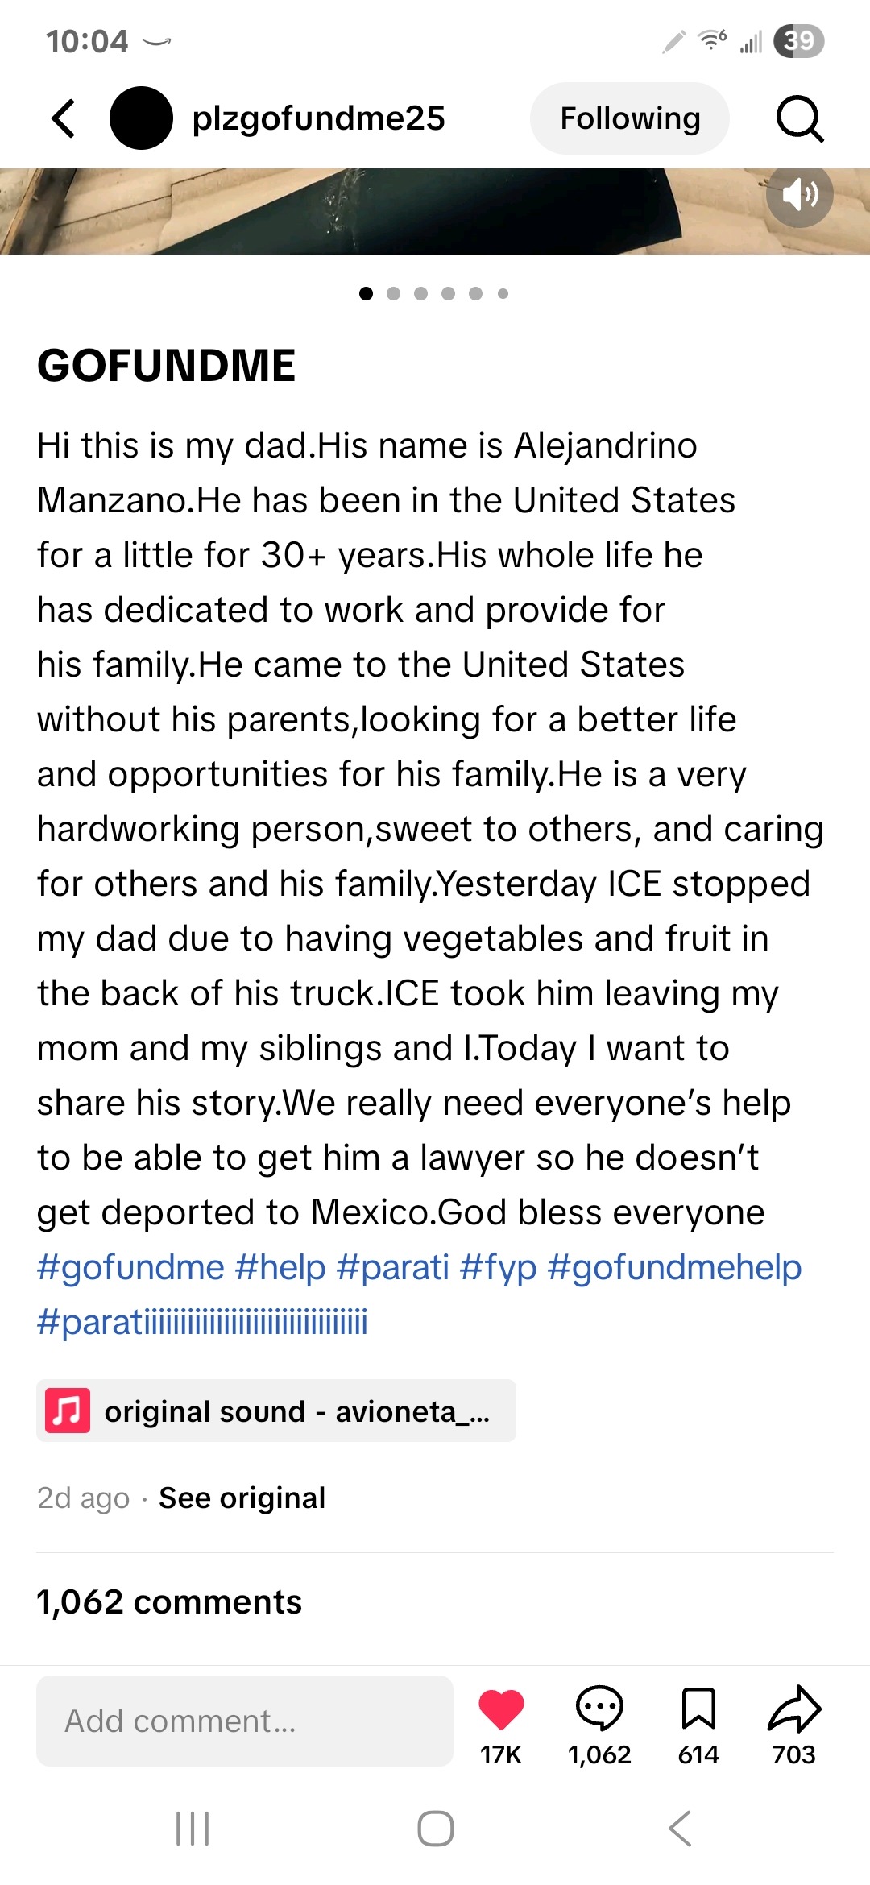Jump to second photo carousel dot

[x=393, y=294]
